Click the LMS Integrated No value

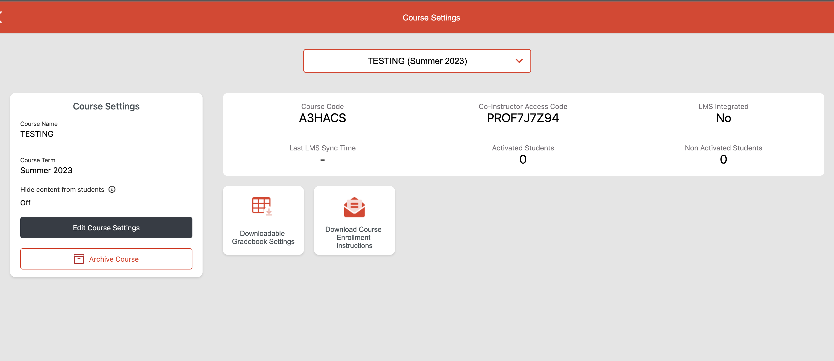(x=723, y=118)
